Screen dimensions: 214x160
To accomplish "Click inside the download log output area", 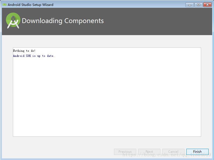I will pyautogui.click(x=107, y=92).
